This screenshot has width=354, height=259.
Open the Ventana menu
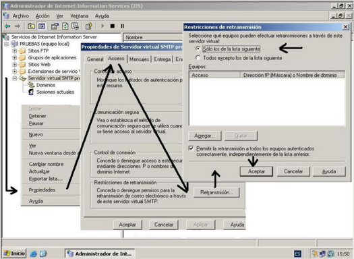pyautogui.click(x=80, y=16)
